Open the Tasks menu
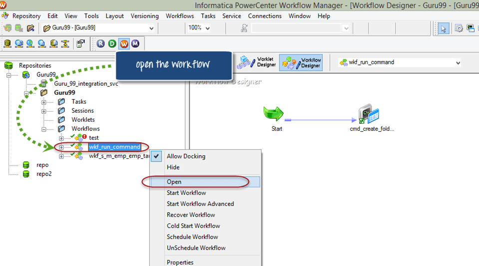Viewport: 479px width, 266px height. pyautogui.click(x=208, y=16)
